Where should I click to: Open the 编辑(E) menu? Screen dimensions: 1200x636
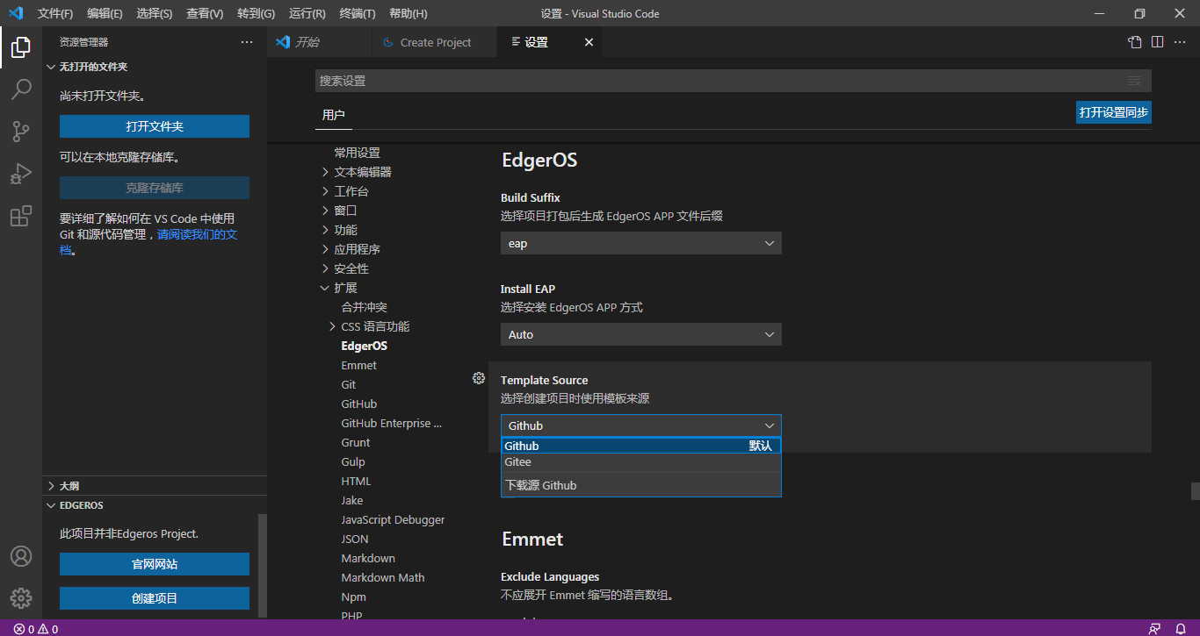(105, 13)
